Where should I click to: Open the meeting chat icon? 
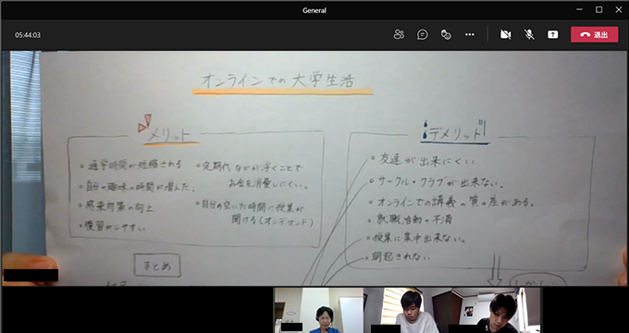point(423,35)
